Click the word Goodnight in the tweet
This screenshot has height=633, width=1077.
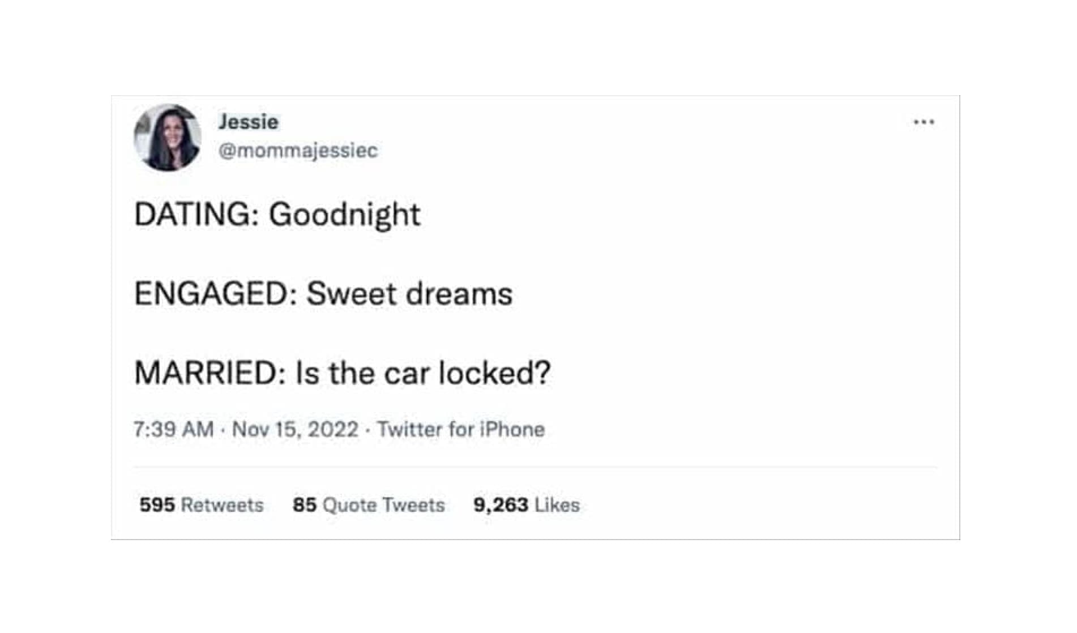pyautogui.click(x=344, y=215)
